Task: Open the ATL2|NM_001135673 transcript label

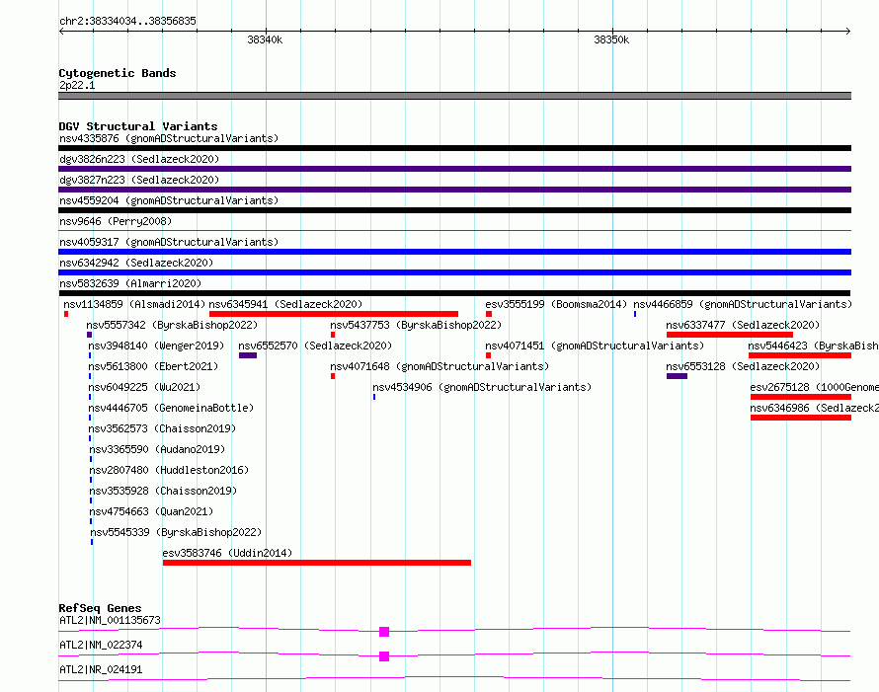Action: click(110, 620)
